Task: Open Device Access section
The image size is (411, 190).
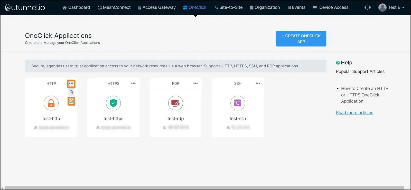Action: (331, 7)
